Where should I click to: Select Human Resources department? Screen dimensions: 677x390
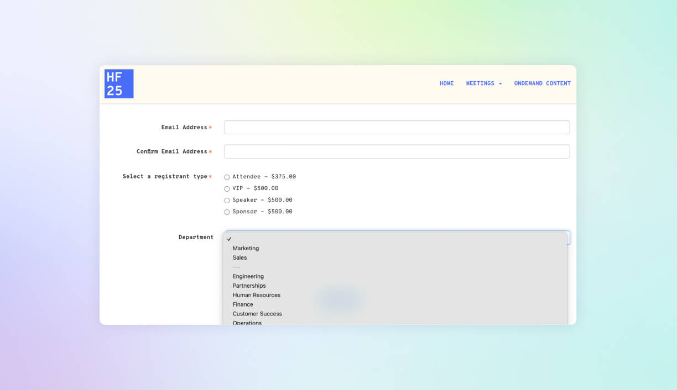[256, 295]
